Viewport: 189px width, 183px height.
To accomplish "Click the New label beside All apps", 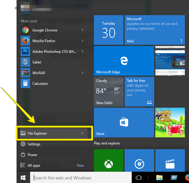I will tap(80, 166).
